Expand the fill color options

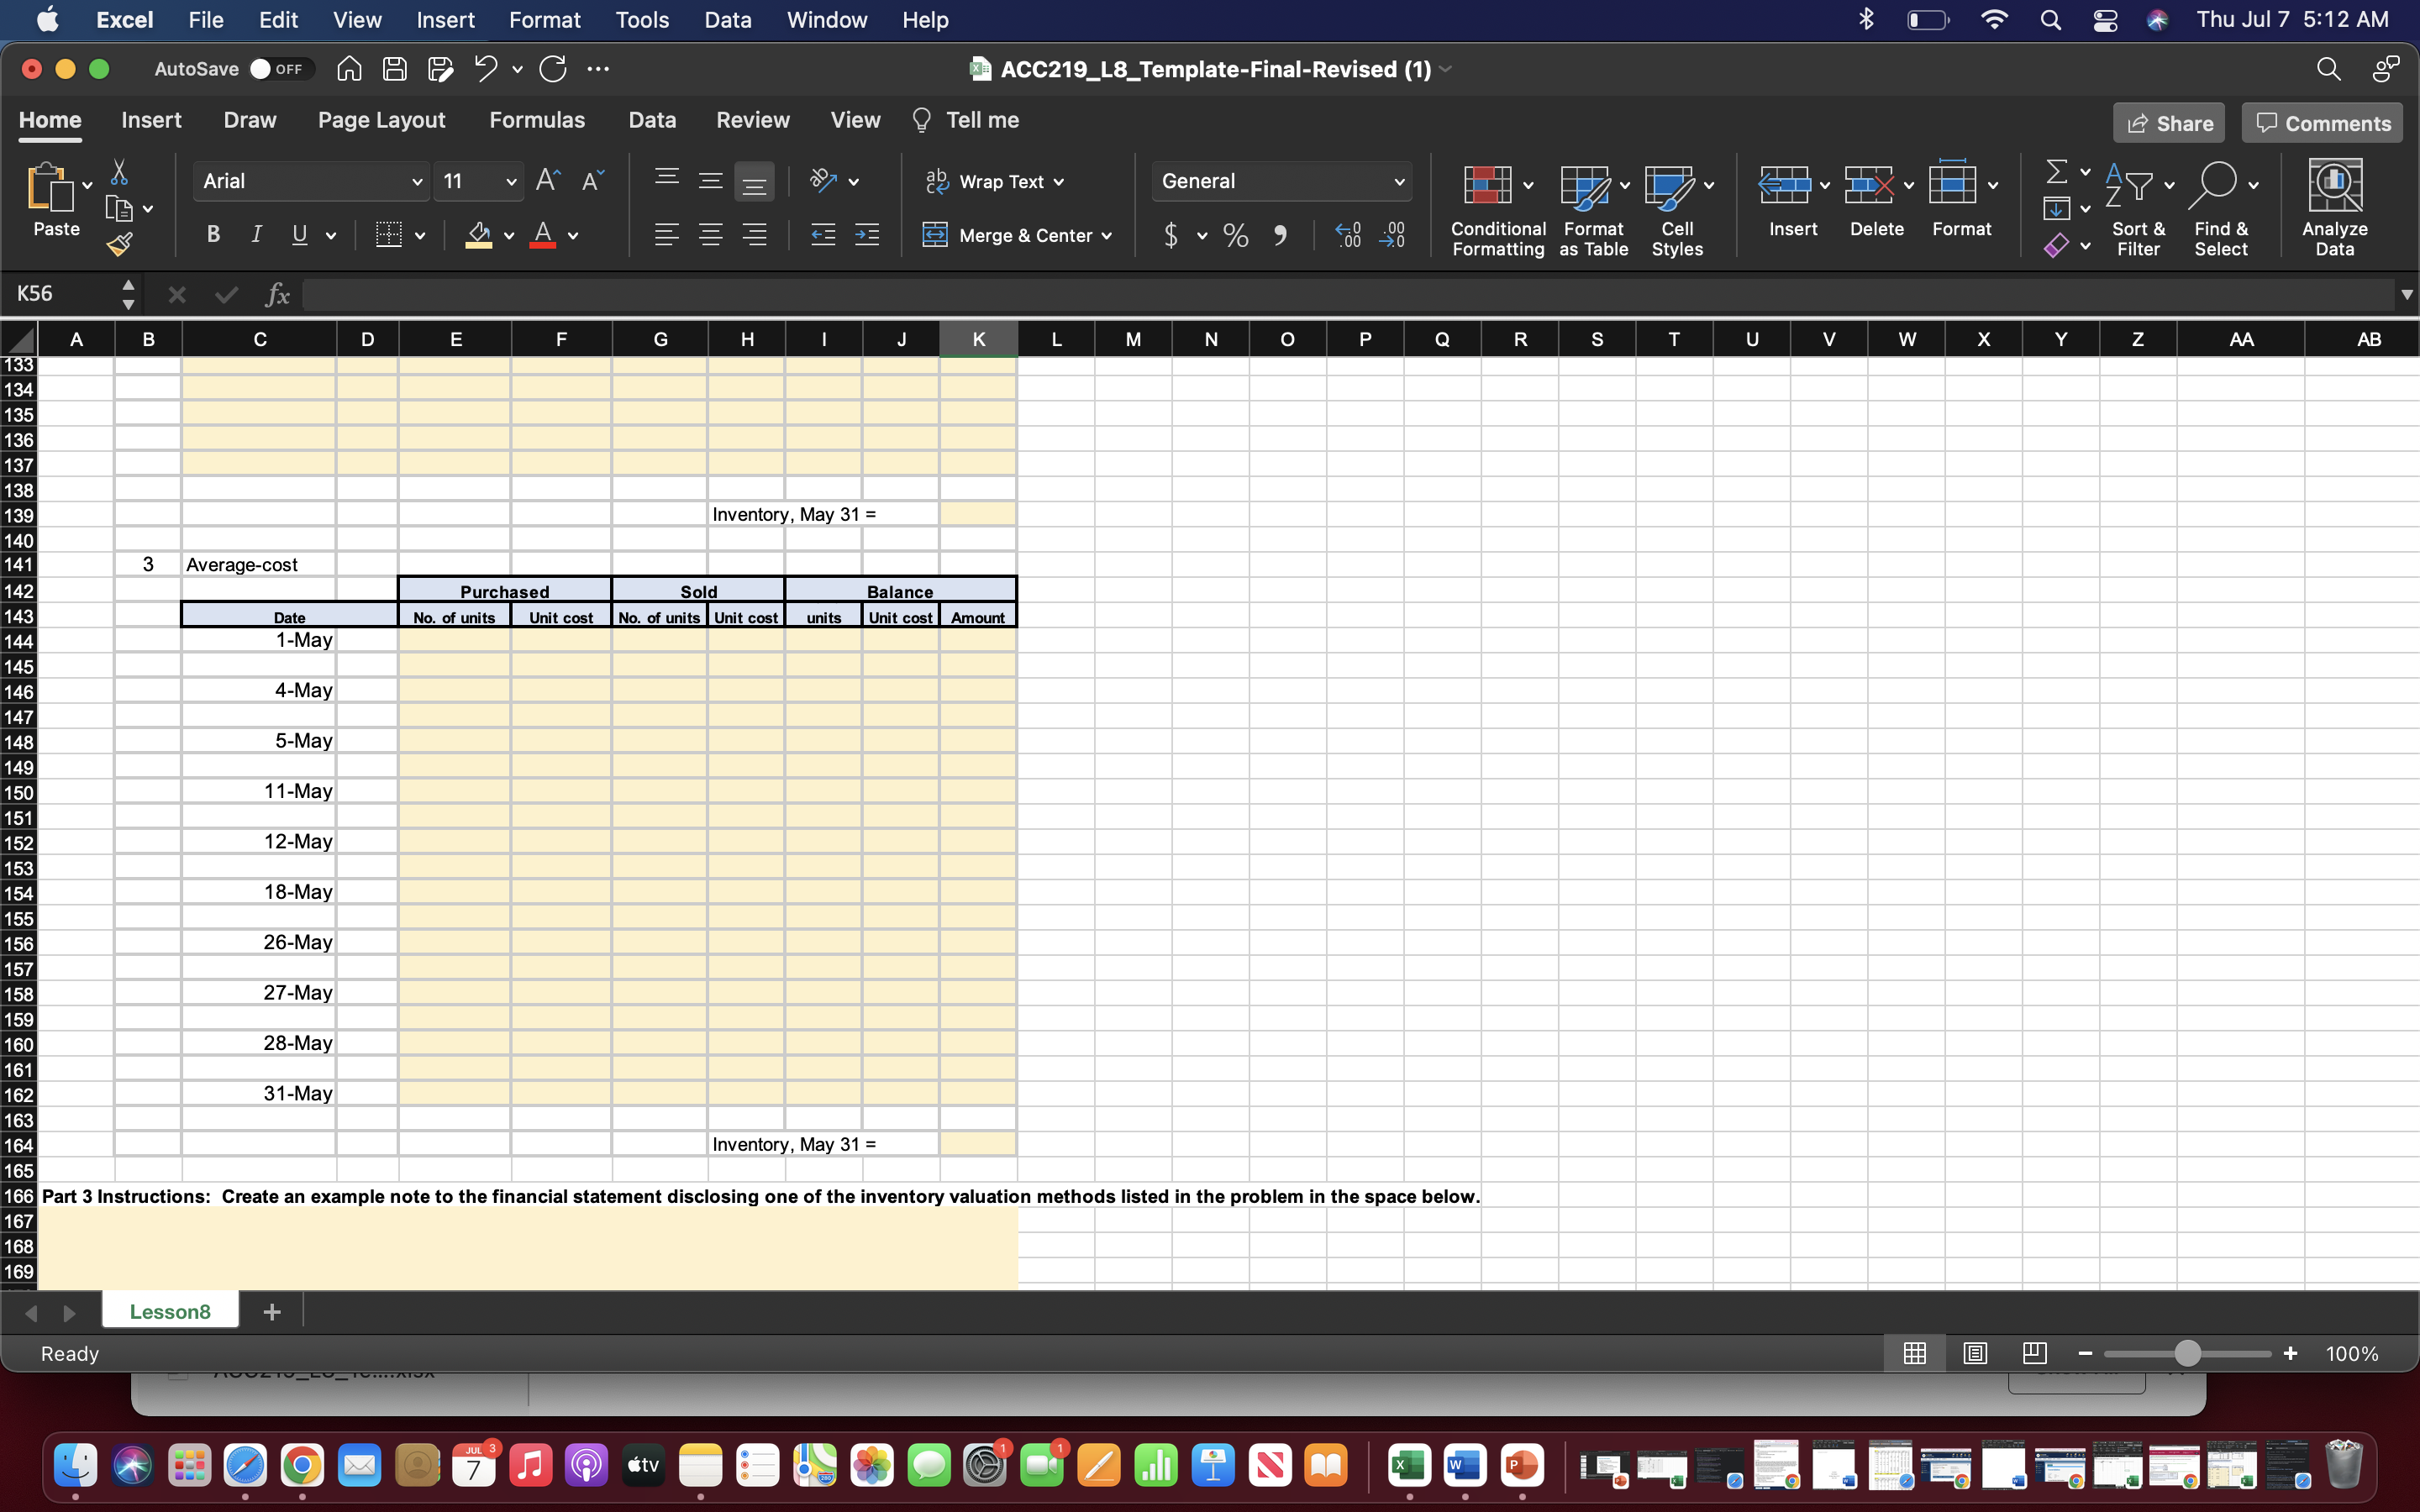pos(508,237)
